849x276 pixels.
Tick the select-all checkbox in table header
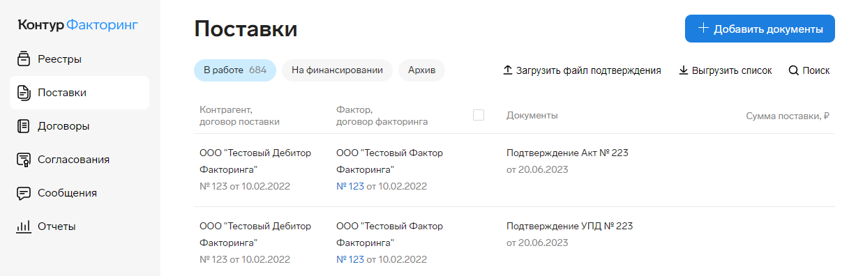[479, 115]
